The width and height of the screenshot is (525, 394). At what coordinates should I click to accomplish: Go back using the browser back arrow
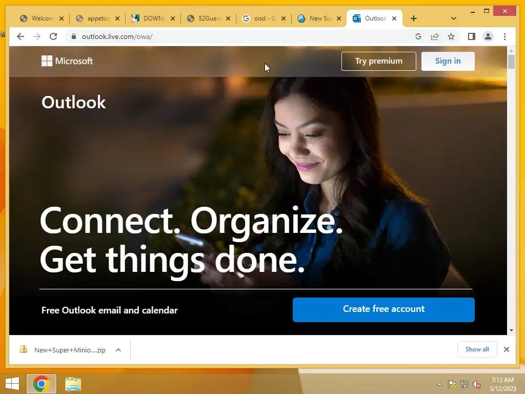click(x=21, y=36)
